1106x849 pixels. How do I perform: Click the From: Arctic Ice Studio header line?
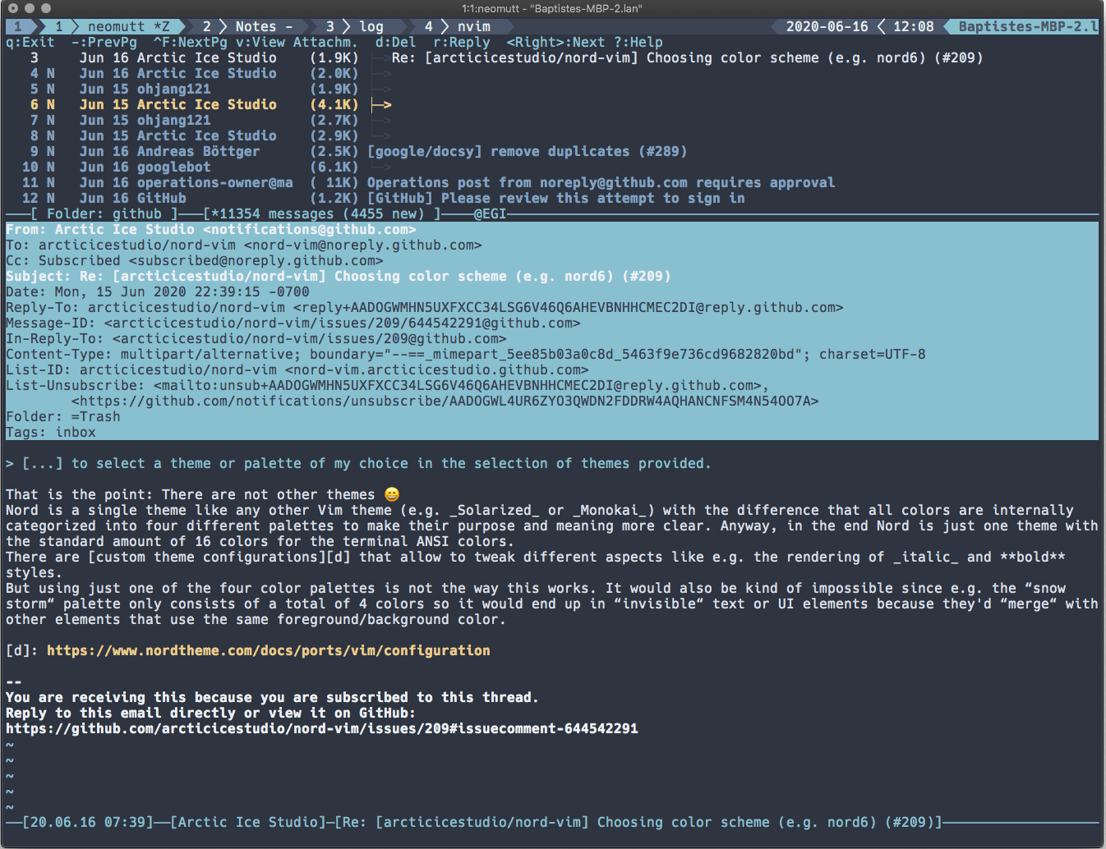(x=211, y=229)
